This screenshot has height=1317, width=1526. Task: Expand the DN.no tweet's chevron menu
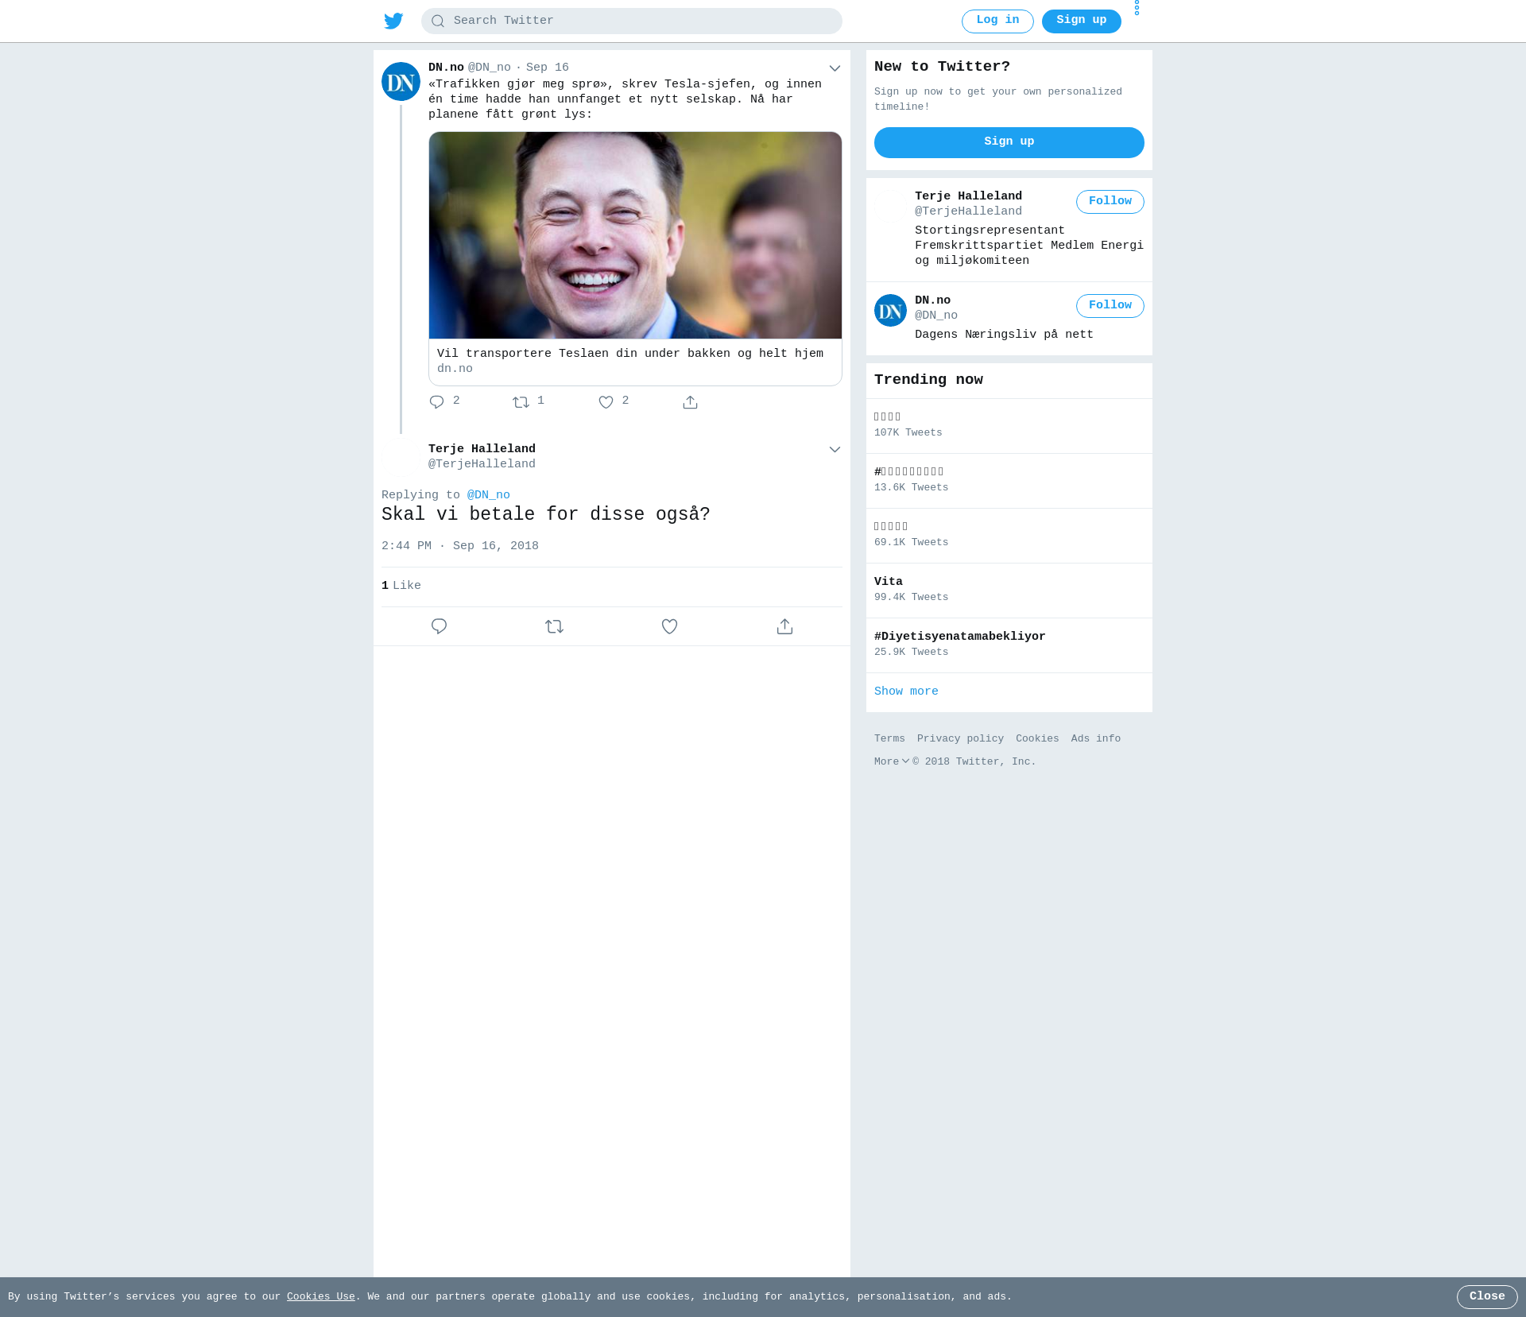tap(835, 68)
